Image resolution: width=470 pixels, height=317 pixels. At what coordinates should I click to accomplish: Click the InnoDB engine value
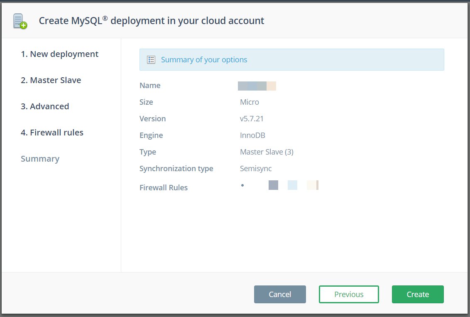point(253,135)
